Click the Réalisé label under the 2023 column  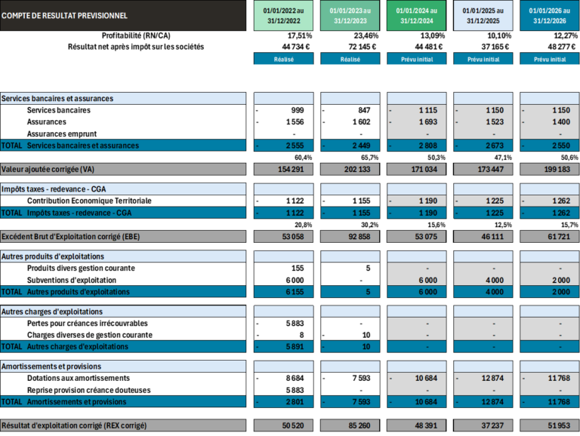(x=350, y=59)
